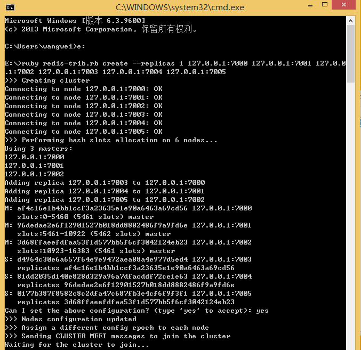
Task: Click 'replicates 96dedae2e6f1…' line
Action: point(126,284)
